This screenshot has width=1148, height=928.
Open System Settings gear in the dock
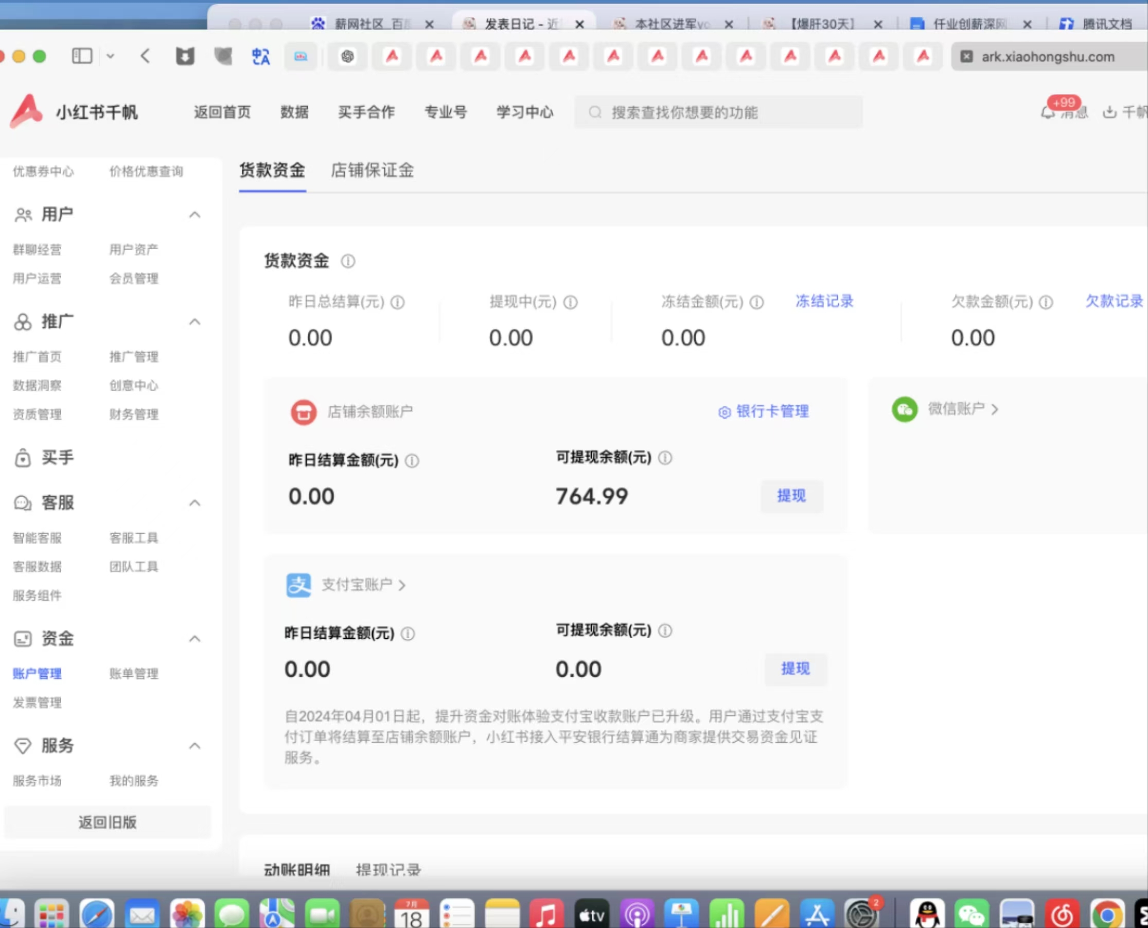click(x=861, y=914)
